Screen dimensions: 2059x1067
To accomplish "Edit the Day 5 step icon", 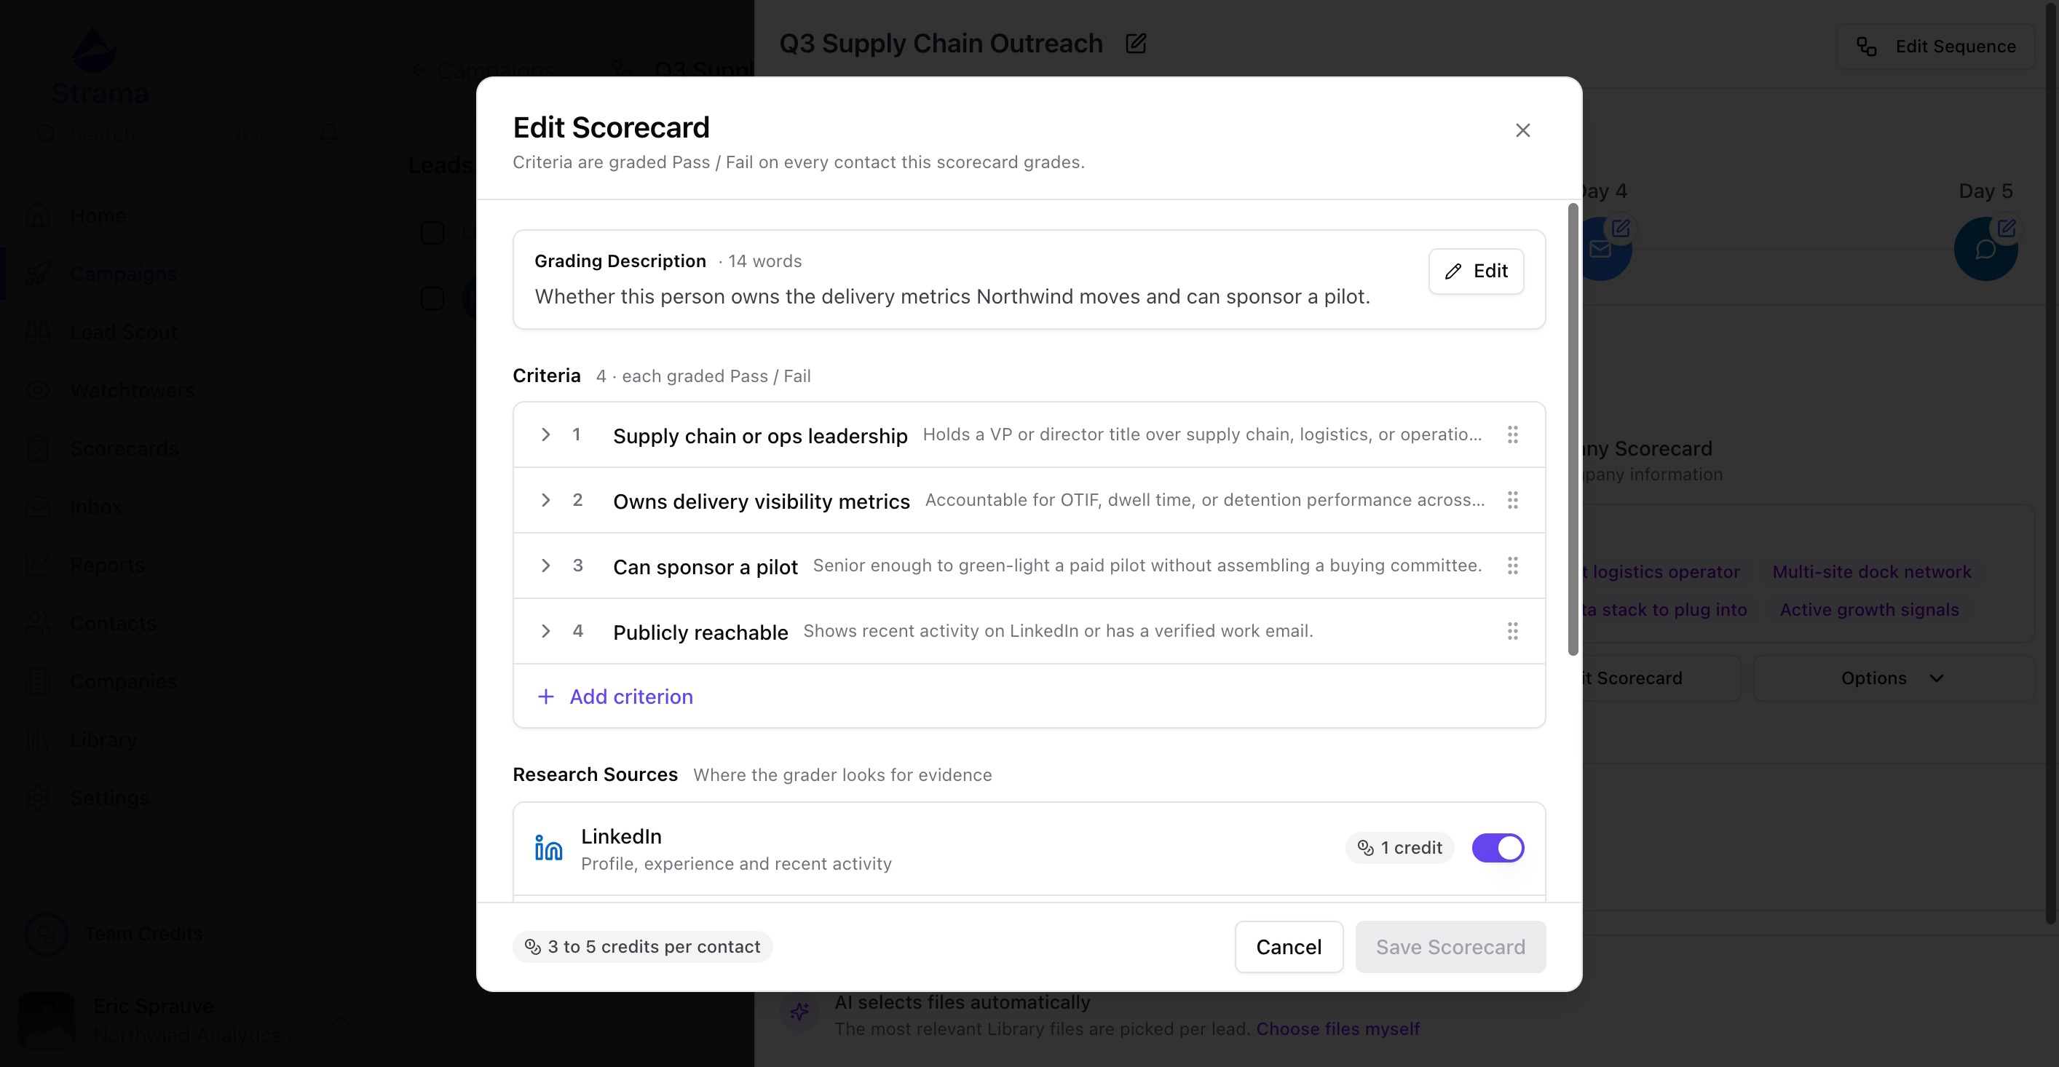I will point(2007,228).
